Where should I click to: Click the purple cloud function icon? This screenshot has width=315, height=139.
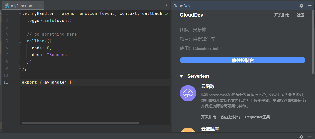[188, 93]
